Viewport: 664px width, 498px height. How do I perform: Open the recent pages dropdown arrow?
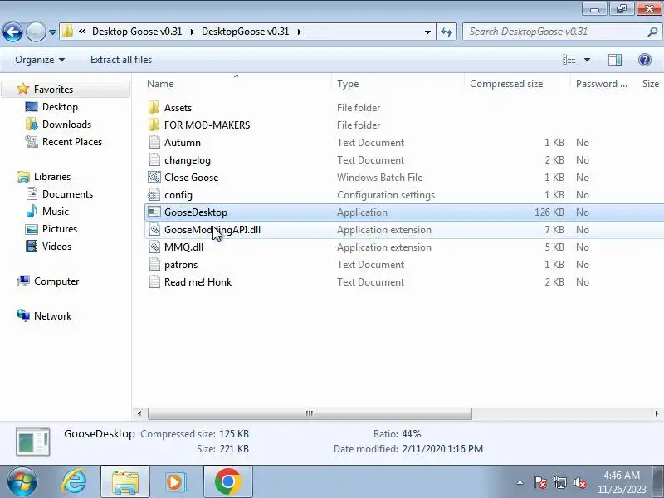pos(52,32)
